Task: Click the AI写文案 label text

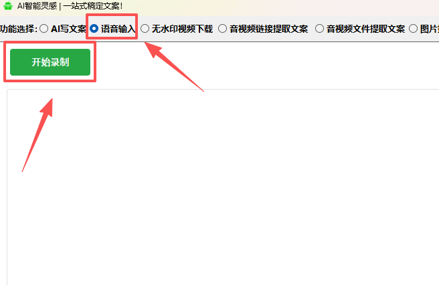Action: coord(68,29)
